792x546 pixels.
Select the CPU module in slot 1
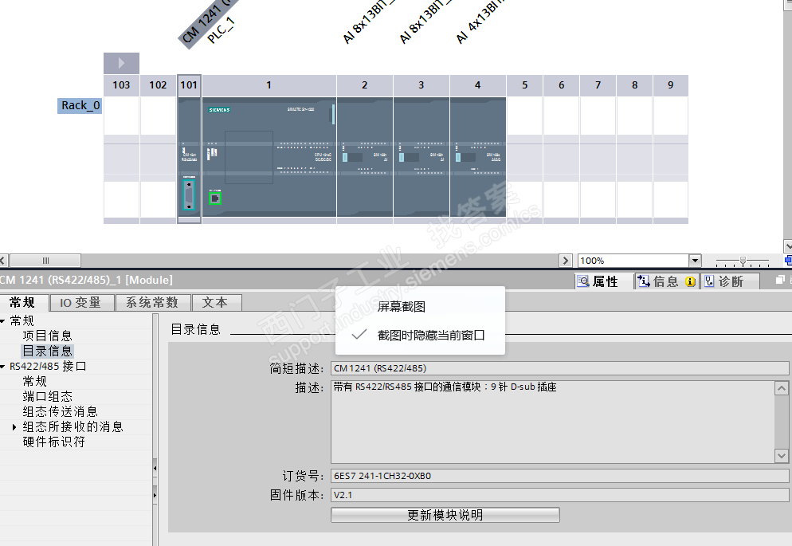(x=269, y=156)
